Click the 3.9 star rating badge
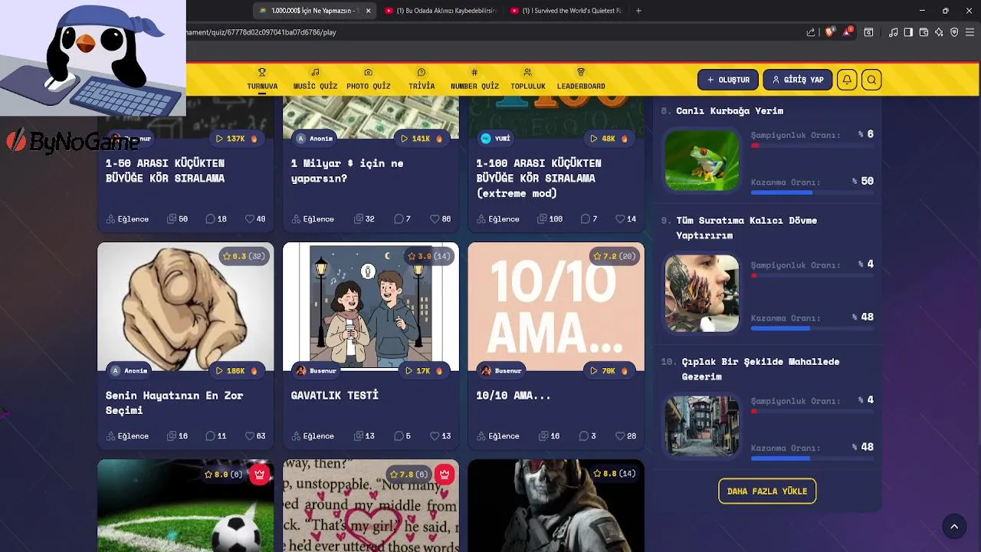981x552 pixels. click(x=429, y=256)
